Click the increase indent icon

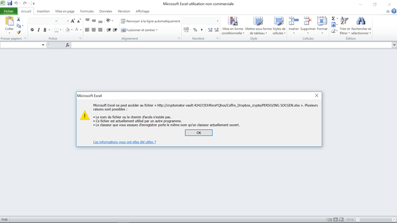[x=115, y=30]
